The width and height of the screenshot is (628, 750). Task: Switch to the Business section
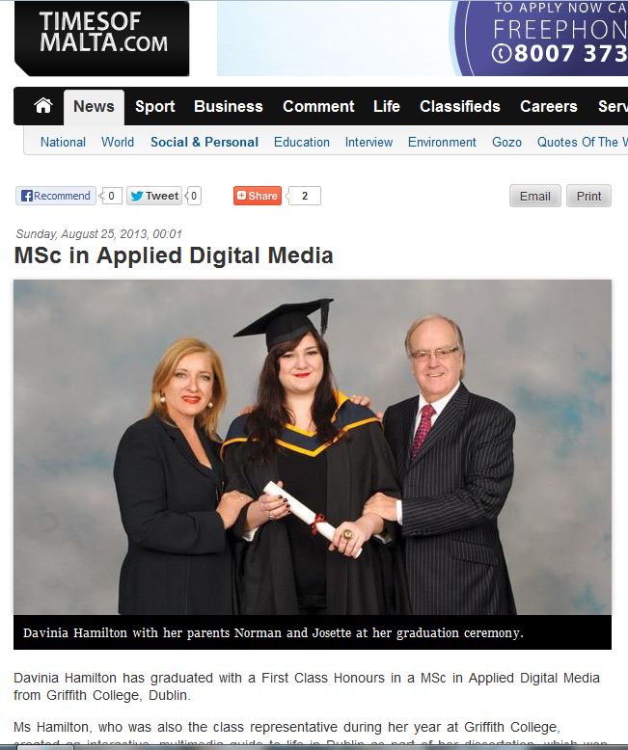229,106
